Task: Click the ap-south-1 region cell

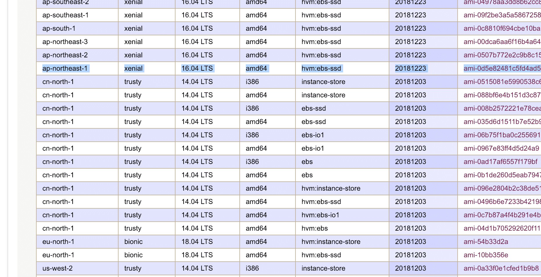Action: [59, 28]
